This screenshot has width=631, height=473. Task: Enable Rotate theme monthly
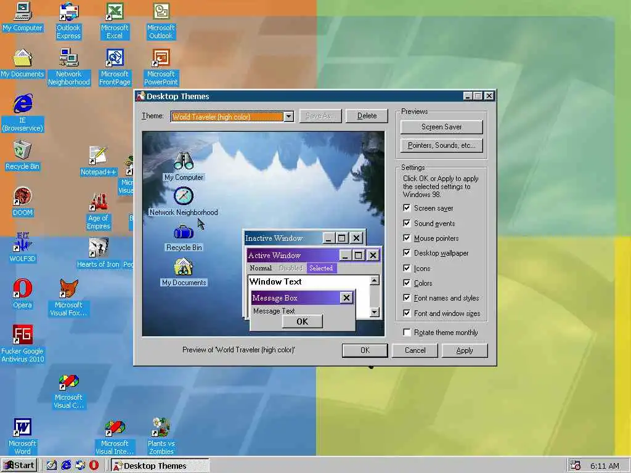pos(407,332)
